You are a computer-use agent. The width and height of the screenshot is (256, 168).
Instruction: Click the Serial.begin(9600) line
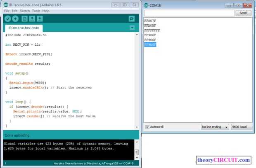pyautogui.click(x=28, y=83)
